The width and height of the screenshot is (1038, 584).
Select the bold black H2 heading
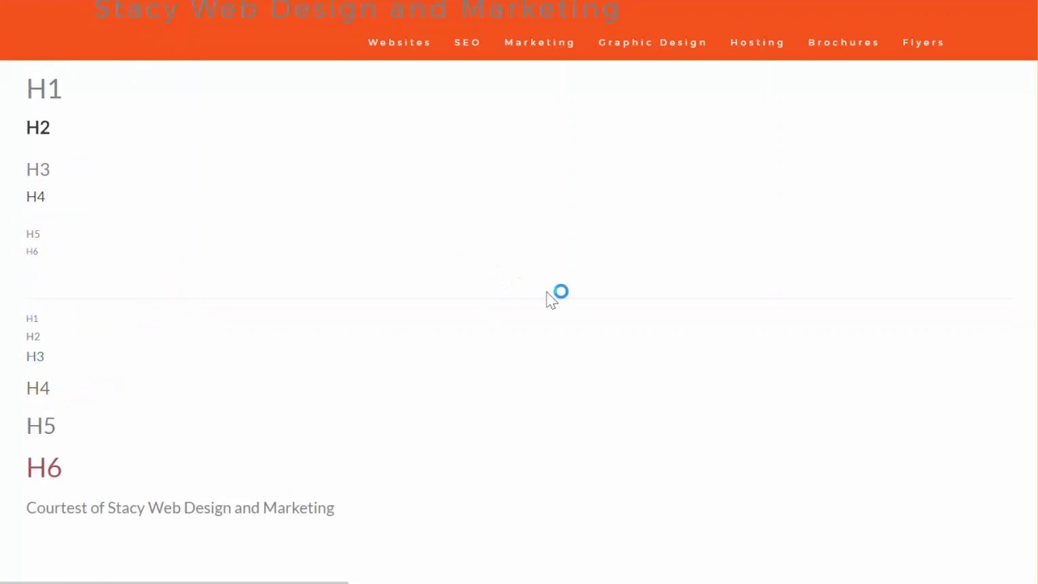(38, 127)
